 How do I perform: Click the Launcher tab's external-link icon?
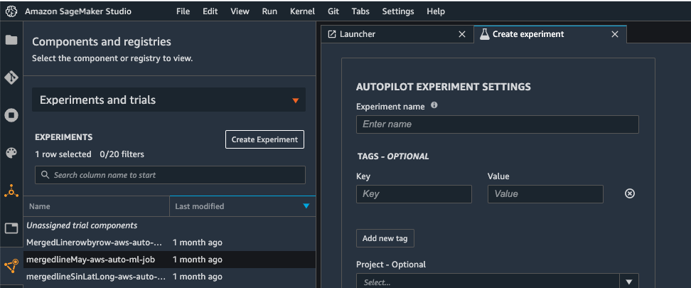[332, 34]
